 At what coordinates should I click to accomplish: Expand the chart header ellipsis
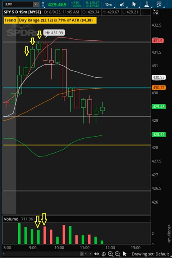(143, 12)
